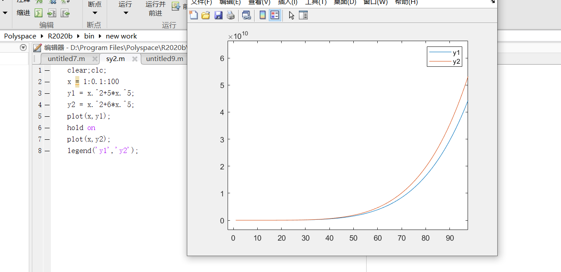This screenshot has width=561, height=272.
Task: Set a breakpoint at the dash on line 2
Action: tap(47, 82)
